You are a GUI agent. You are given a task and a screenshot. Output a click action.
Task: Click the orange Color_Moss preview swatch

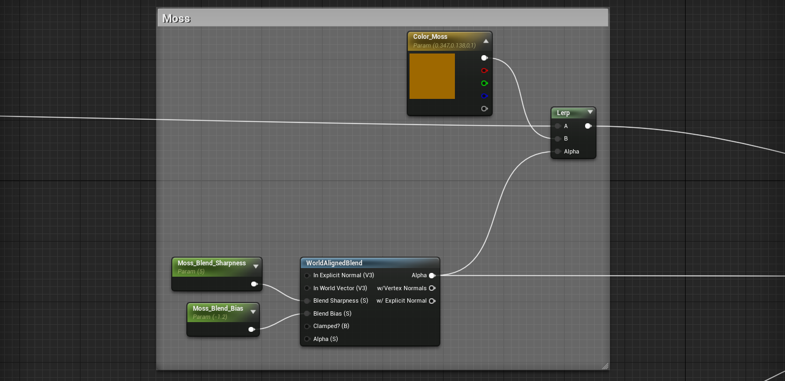tap(432, 76)
